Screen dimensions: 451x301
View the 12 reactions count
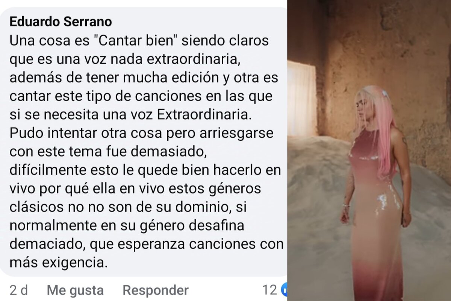(x=269, y=290)
